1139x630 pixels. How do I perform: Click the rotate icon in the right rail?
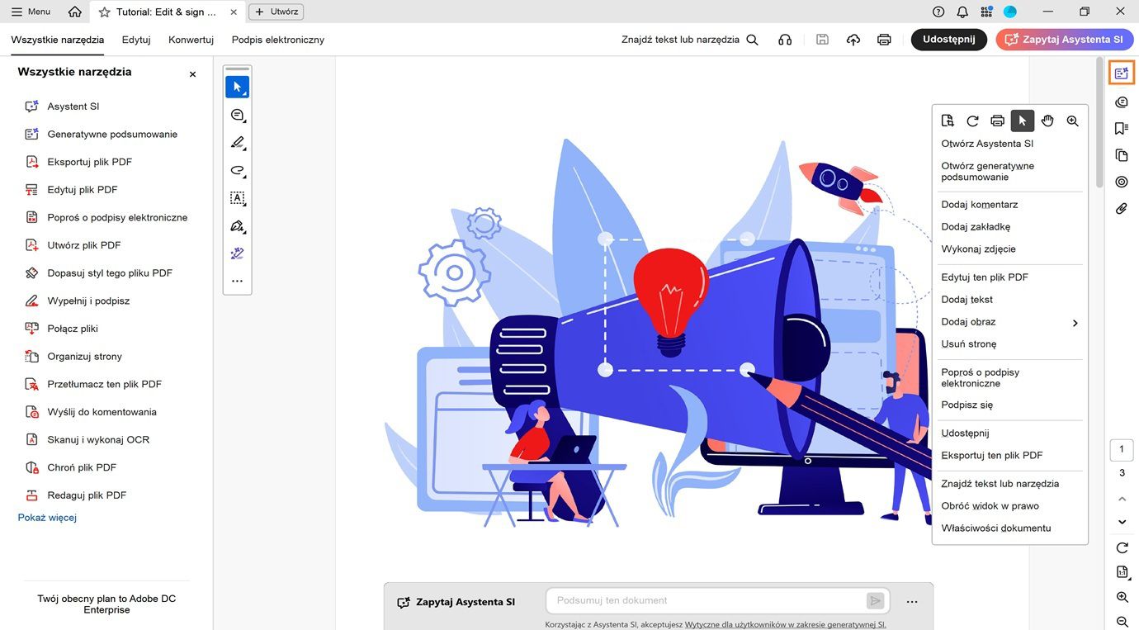[1122, 547]
